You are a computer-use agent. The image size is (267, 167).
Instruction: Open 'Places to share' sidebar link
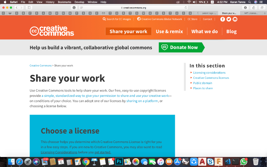click(x=203, y=88)
